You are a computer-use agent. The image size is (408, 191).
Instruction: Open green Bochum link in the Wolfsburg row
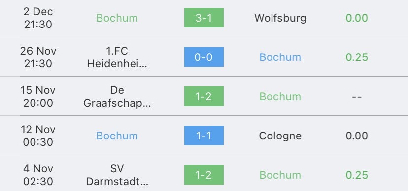pyautogui.click(x=117, y=18)
